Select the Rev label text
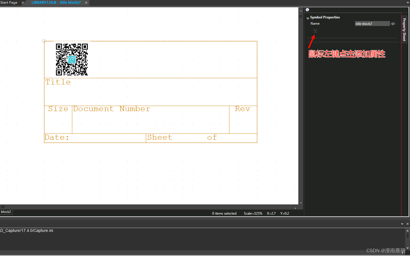This screenshot has height=256, width=410. pos(242,109)
